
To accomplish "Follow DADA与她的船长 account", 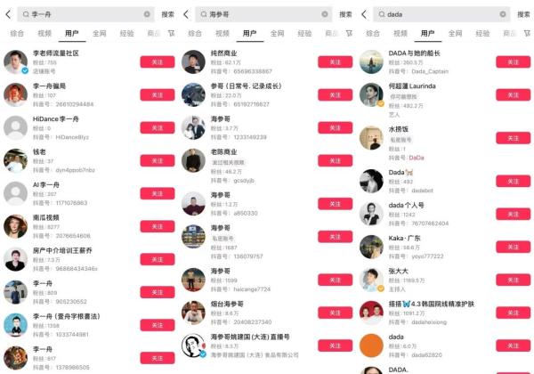I will click(x=514, y=62).
